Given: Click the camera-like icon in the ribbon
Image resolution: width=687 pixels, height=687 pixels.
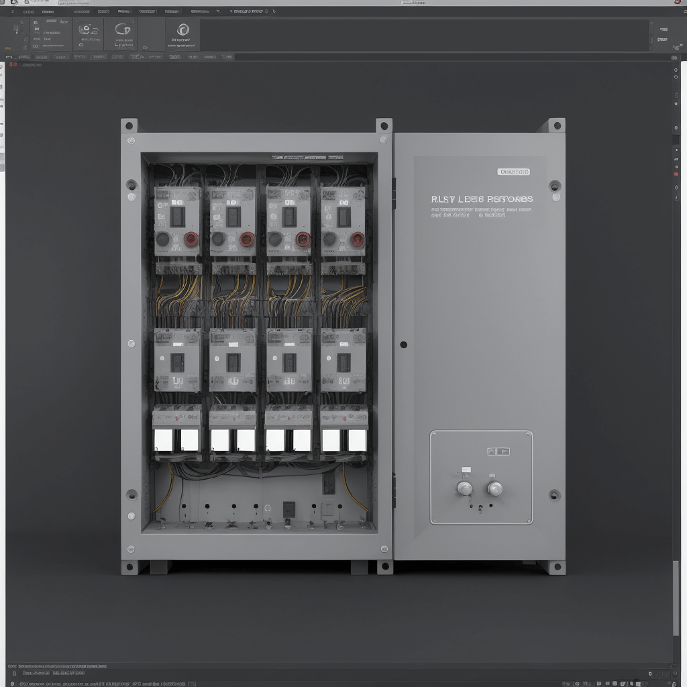Looking at the screenshot, I should [x=85, y=30].
